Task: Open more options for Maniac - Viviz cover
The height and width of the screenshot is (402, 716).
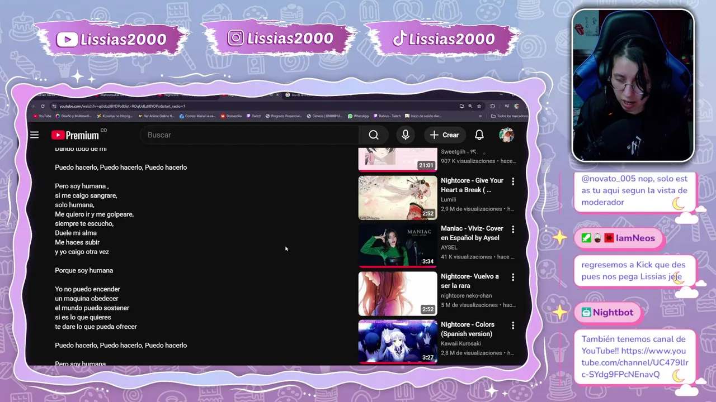Action: [513, 229]
